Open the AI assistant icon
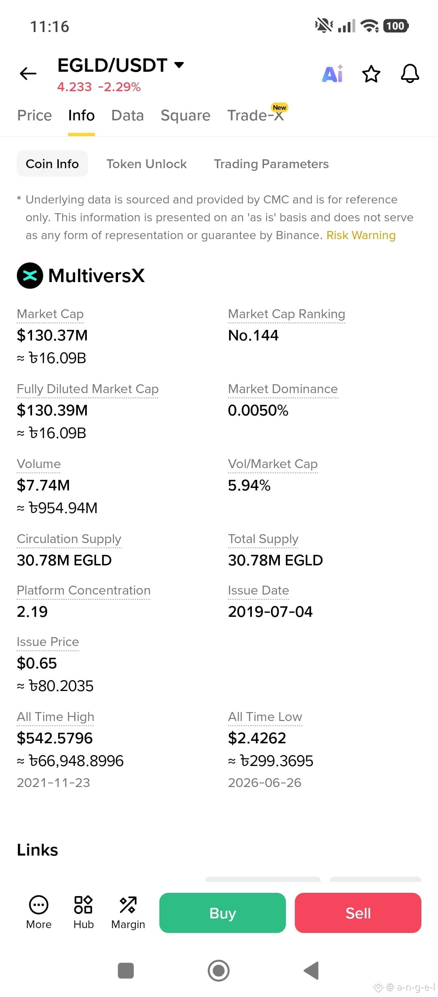The image size is (438, 997). click(x=333, y=74)
